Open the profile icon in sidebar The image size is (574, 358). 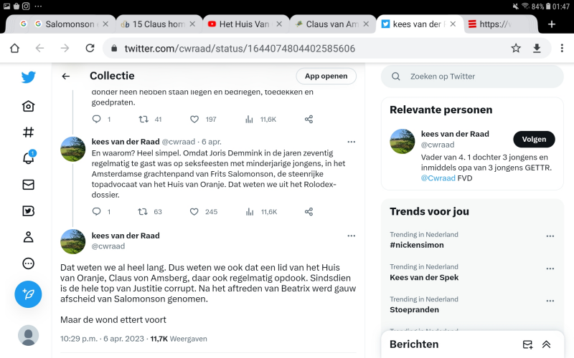(28, 237)
